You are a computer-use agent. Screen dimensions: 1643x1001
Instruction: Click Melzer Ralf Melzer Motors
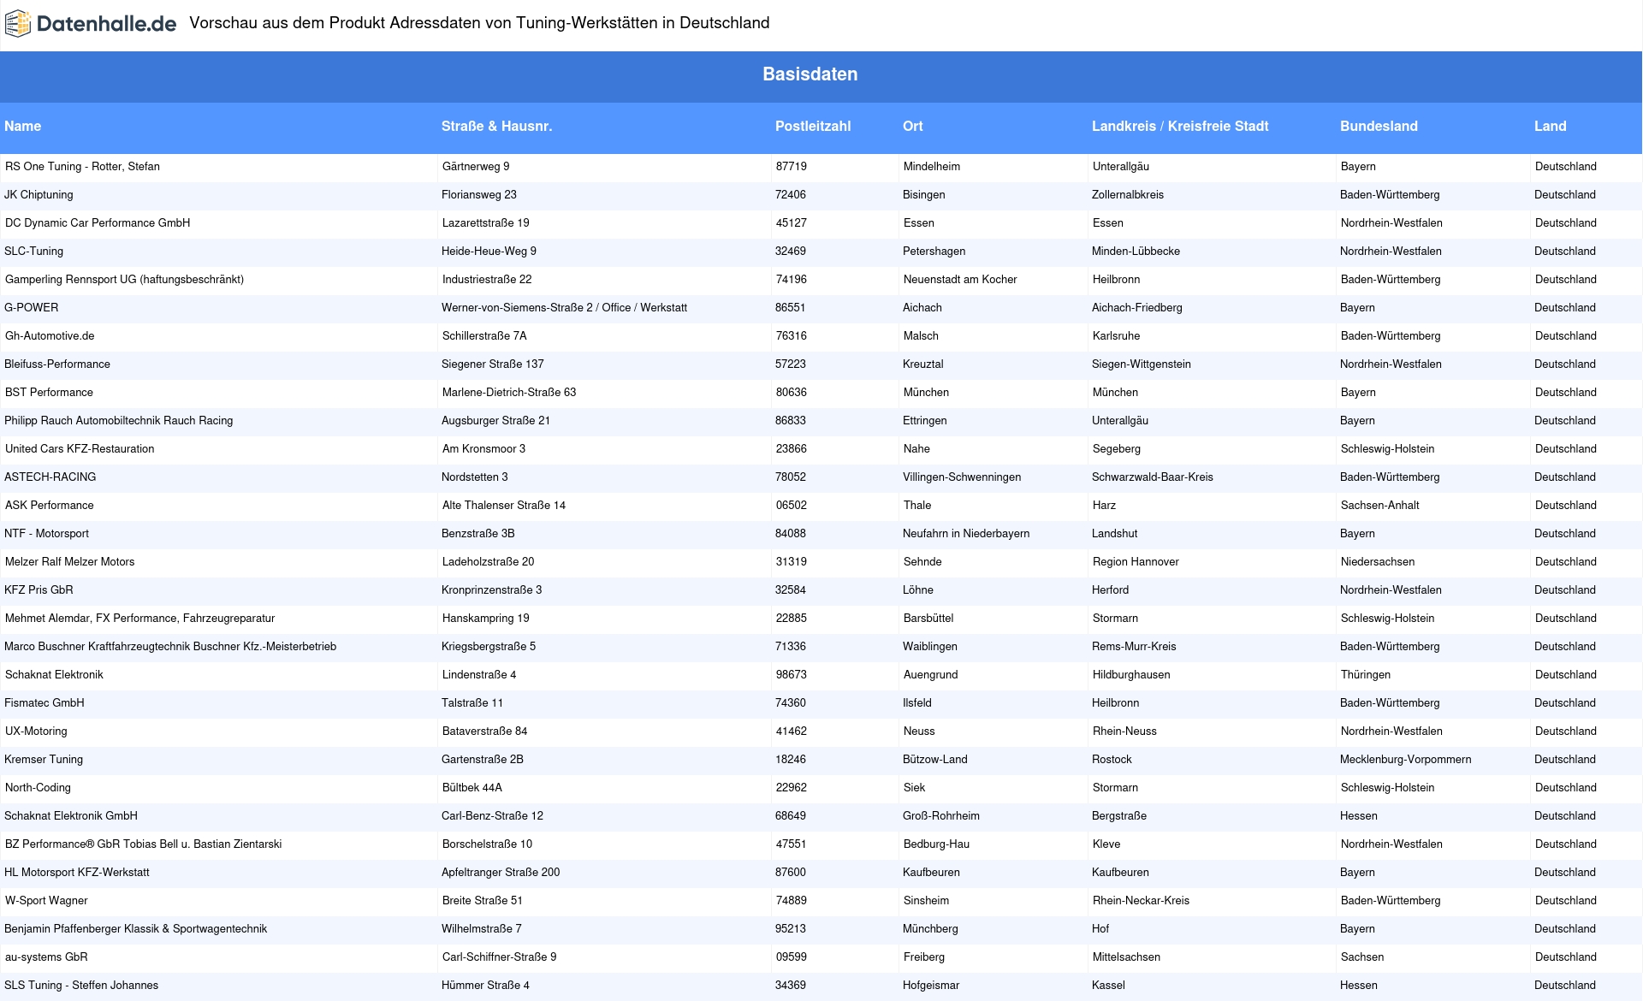click(x=69, y=562)
